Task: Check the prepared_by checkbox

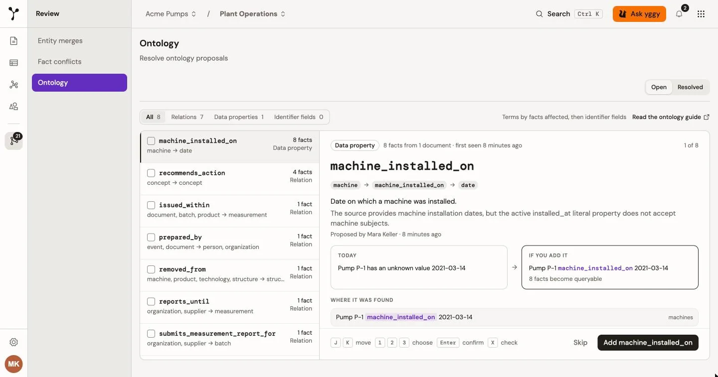Action: click(151, 237)
